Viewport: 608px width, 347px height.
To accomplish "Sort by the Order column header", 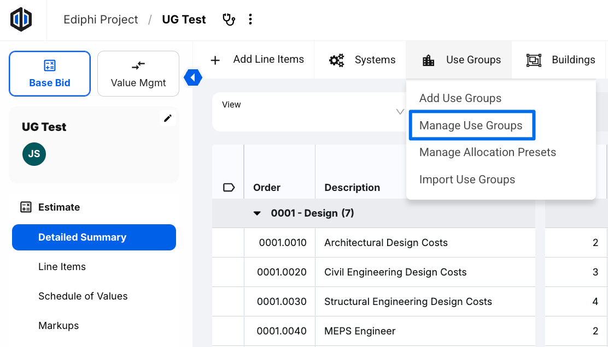I will (x=267, y=188).
